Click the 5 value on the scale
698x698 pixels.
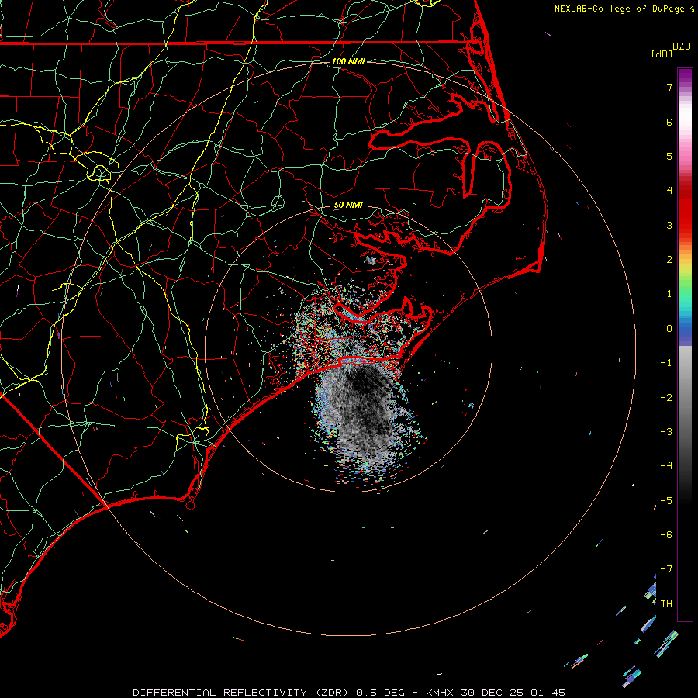669,156
